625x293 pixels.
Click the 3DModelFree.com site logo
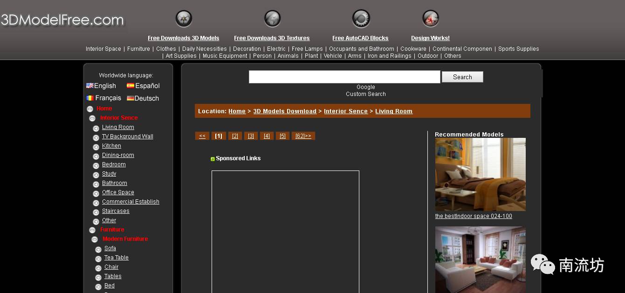(62, 20)
